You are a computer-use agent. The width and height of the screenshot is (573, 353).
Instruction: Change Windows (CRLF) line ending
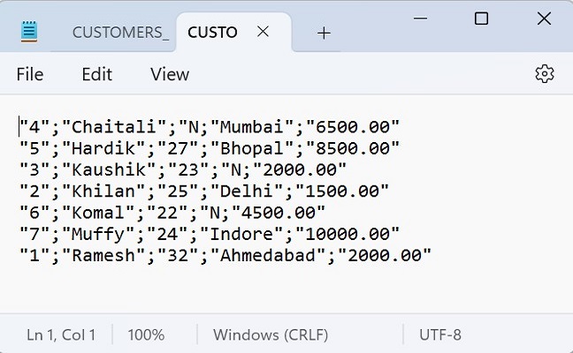[271, 334]
